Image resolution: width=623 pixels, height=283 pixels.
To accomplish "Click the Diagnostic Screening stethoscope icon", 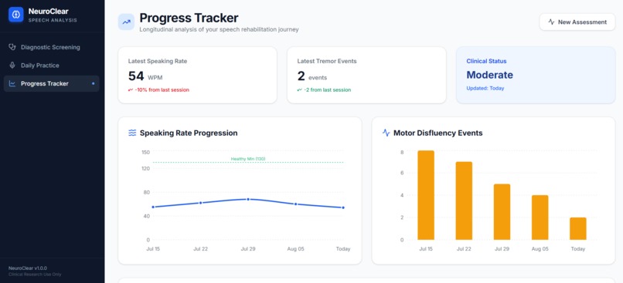I will (x=12, y=47).
